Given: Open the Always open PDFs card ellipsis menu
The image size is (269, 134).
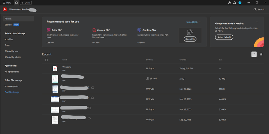Looking at the screenshot, I should pos(257,22).
